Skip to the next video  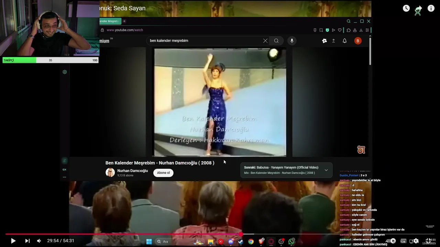coord(27,241)
